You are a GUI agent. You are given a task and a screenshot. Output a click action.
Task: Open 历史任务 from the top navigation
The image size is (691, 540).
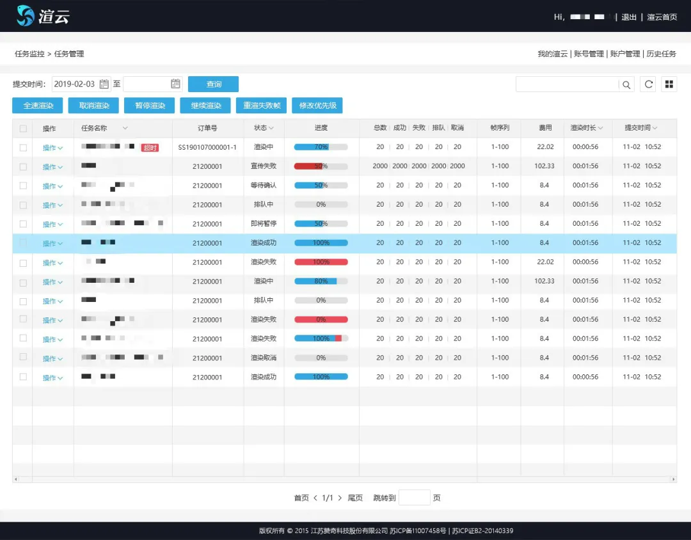[x=661, y=54]
